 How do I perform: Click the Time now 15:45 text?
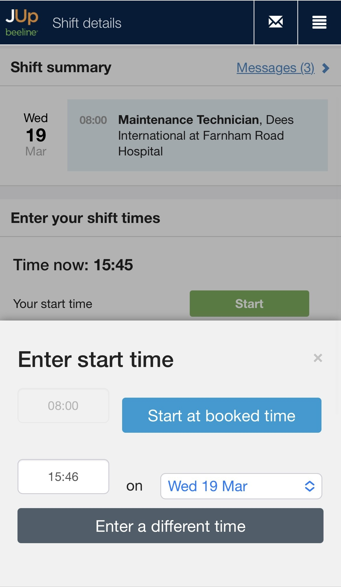coord(73,265)
